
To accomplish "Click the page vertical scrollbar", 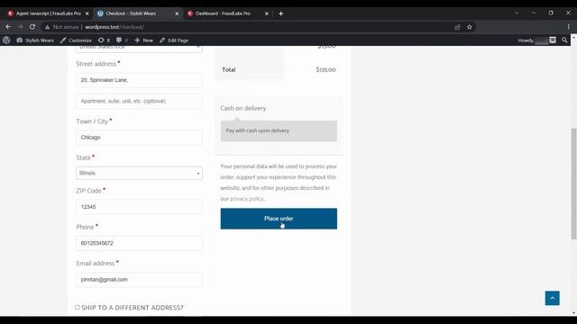I will click(573, 184).
